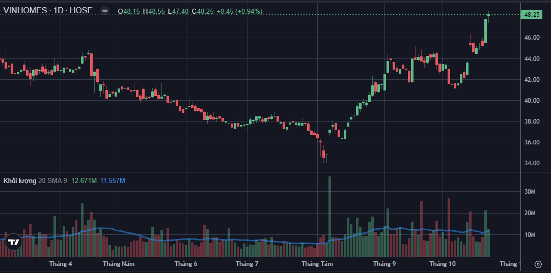Select the Khối lượng volume indicator label
551x273 pixels.
[x=20, y=180]
